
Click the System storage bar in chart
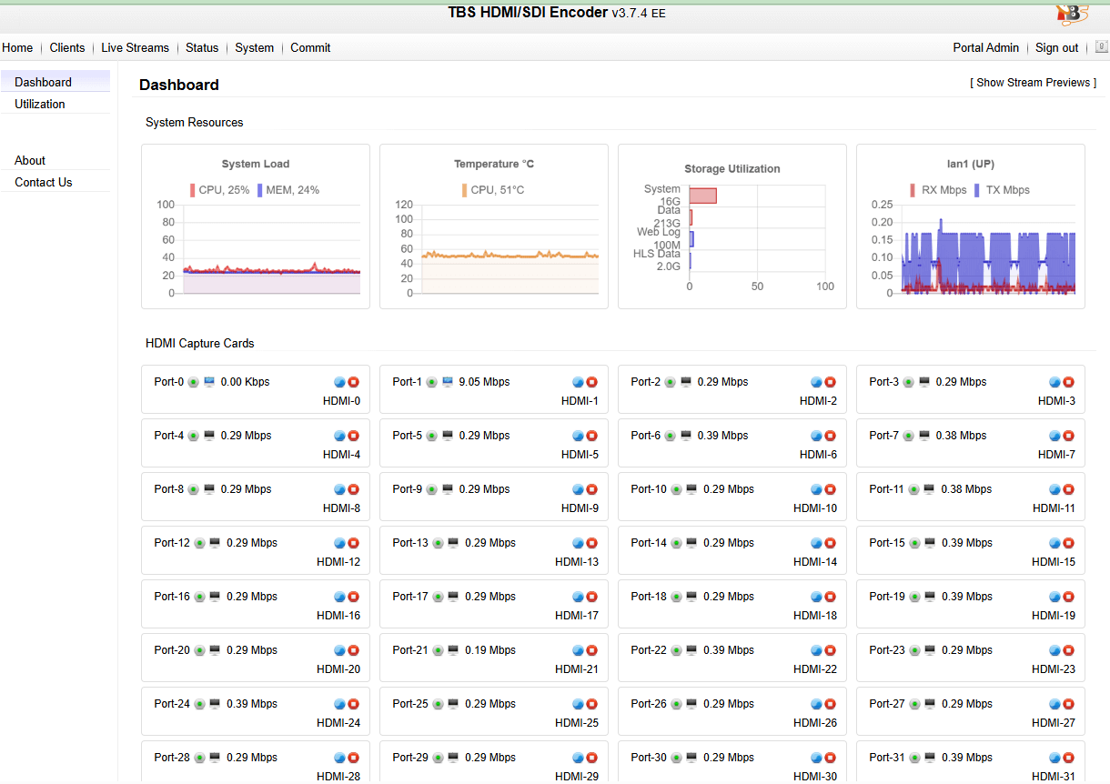702,196
